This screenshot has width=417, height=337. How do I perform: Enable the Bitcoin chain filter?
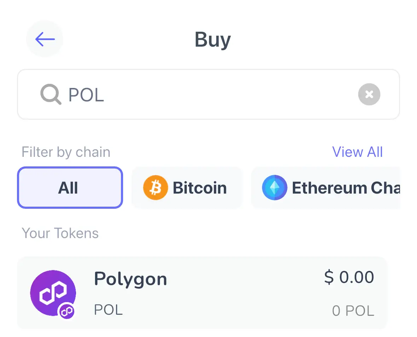(187, 188)
